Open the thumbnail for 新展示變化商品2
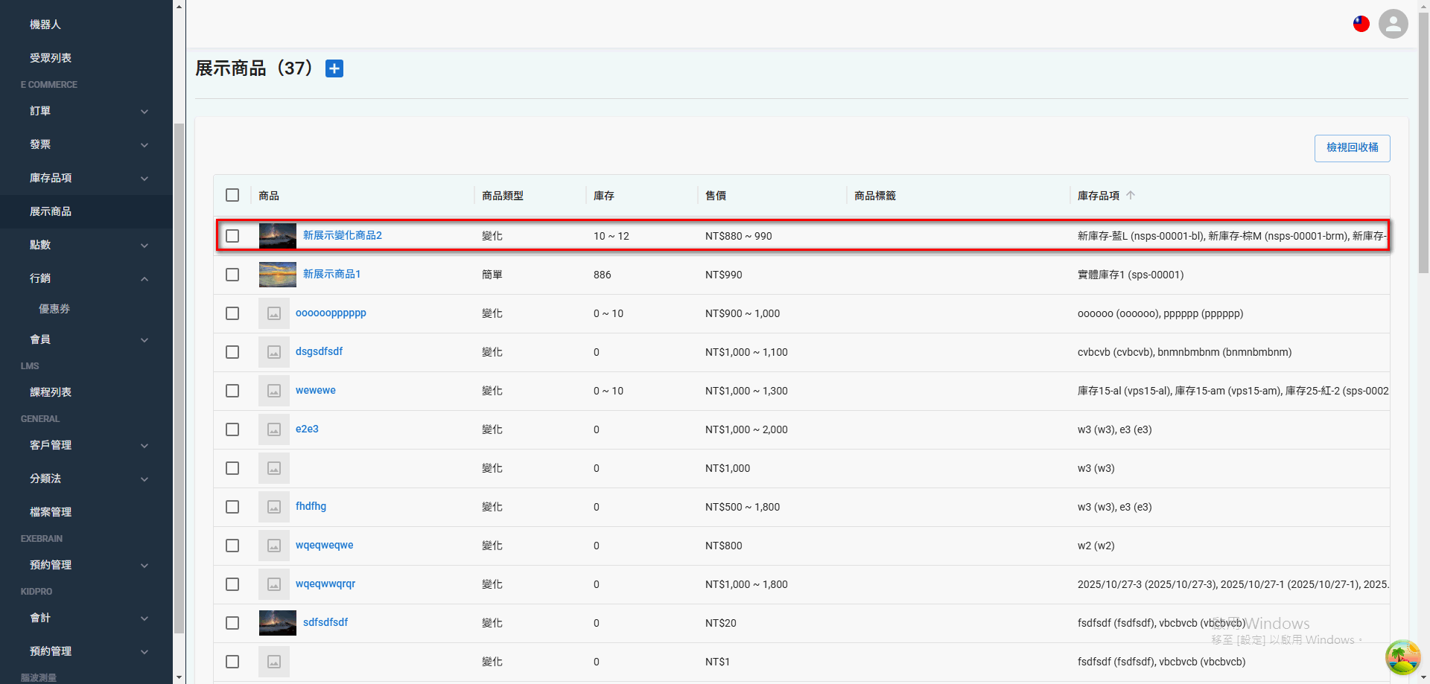Image resolution: width=1430 pixels, height=684 pixels. click(278, 236)
